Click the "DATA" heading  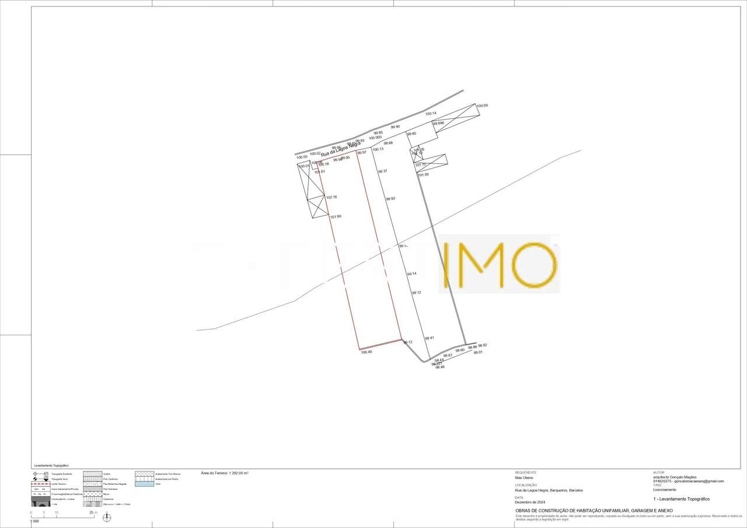point(519,498)
